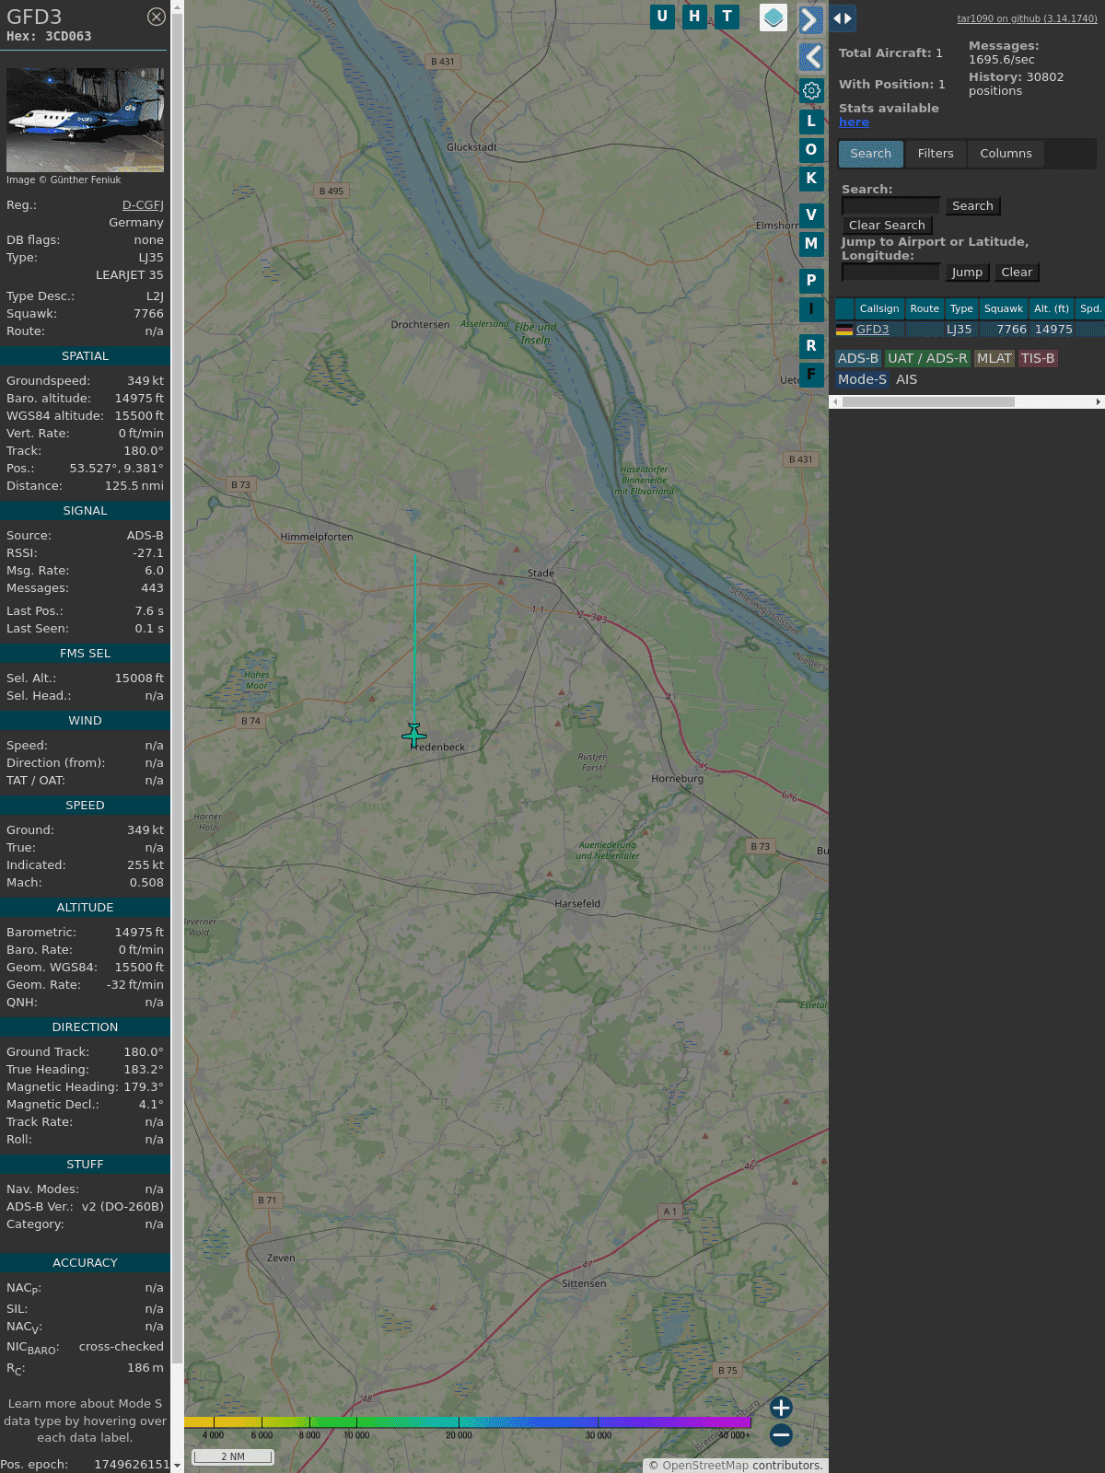Sort the table by Type column
1105x1473 pixels.
[x=961, y=309]
